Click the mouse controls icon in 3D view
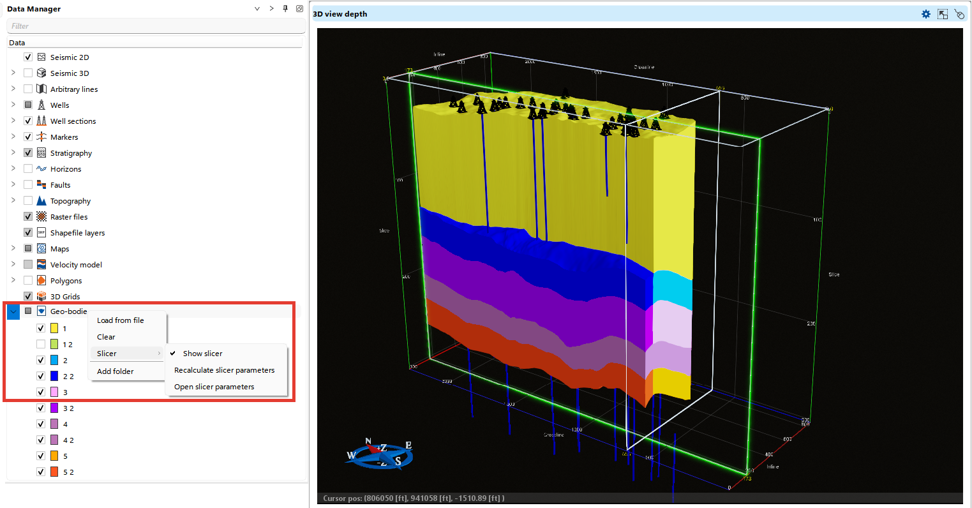The height and width of the screenshot is (508, 972). [x=959, y=14]
